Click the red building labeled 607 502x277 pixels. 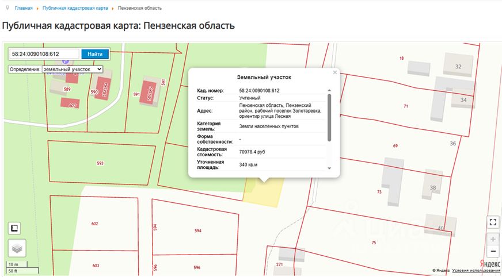coord(70,103)
